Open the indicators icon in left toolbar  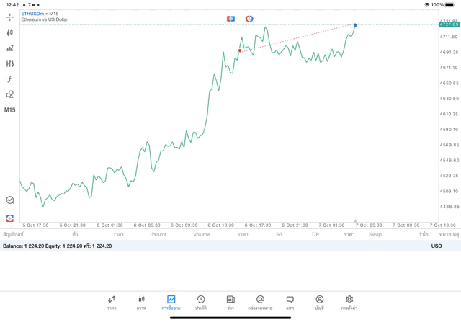10,48
